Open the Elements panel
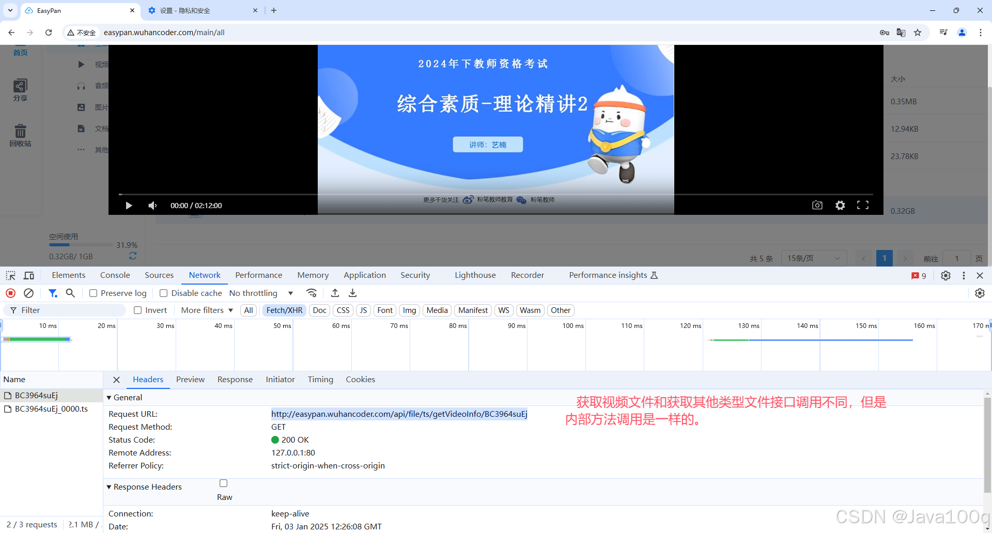This screenshot has height=533, width=992. (x=68, y=275)
